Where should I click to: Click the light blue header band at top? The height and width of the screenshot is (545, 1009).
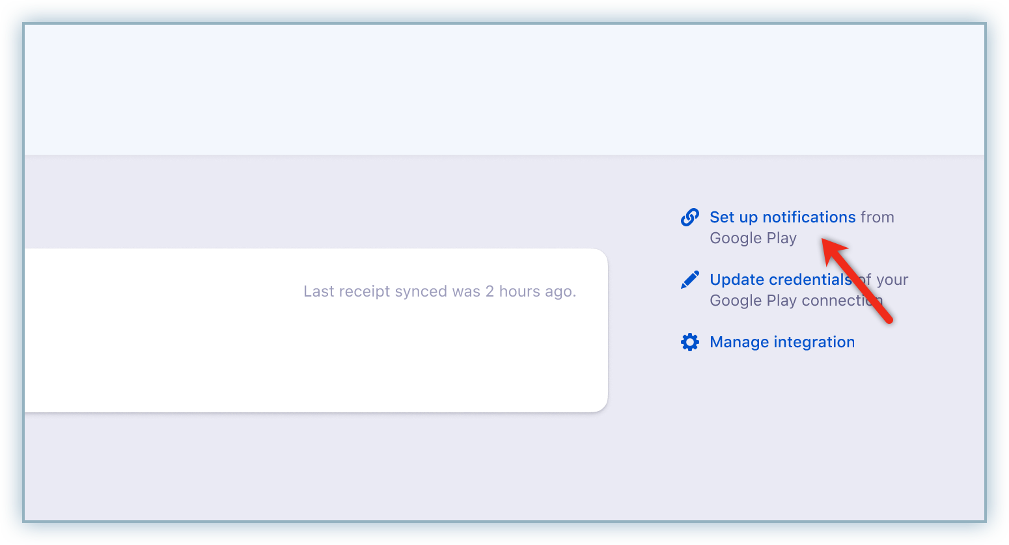[x=504, y=90]
